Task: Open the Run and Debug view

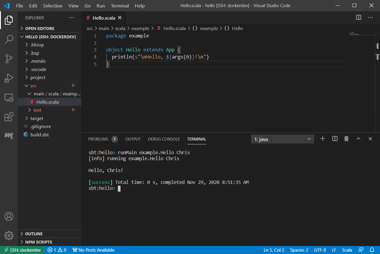Action: [x=9, y=78]
